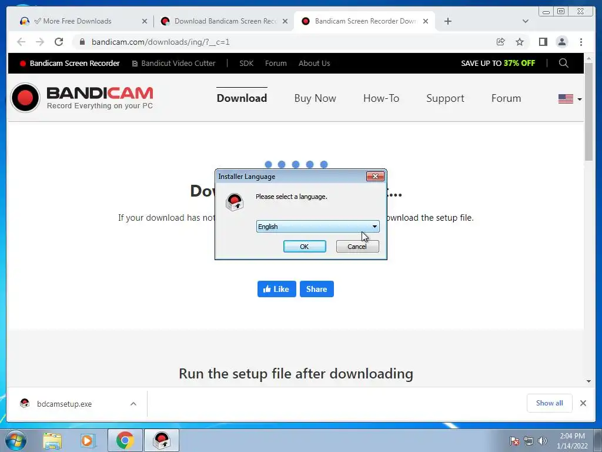Open Forum link in the black top bar
Viewport: 602px width, 452px height.
click(276, 64)
